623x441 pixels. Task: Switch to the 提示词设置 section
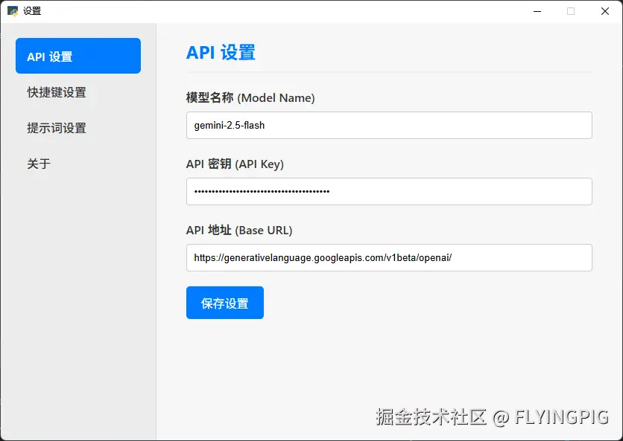78,128
